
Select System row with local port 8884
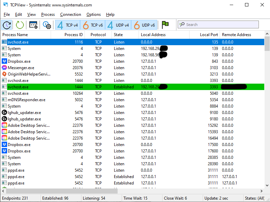(132, 106)
